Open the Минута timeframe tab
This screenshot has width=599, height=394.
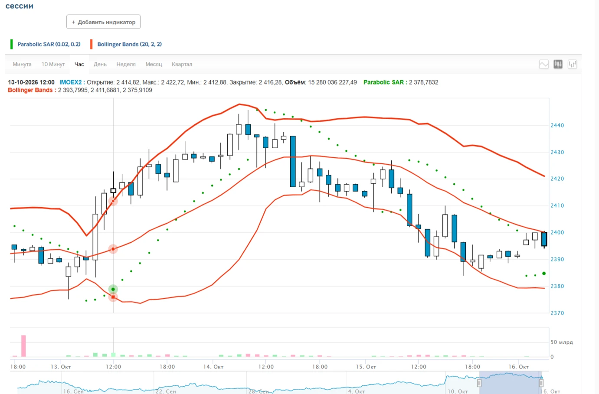tap(22, 64)
